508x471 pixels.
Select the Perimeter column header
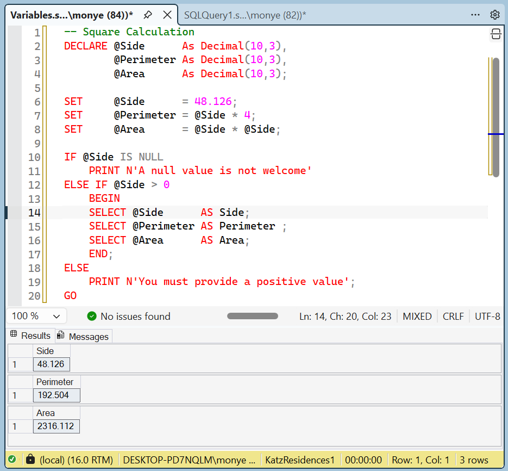coord(57,382)
